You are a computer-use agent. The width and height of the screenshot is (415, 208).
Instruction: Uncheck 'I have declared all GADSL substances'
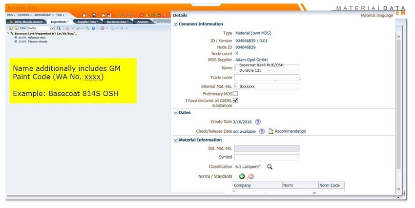235,100
